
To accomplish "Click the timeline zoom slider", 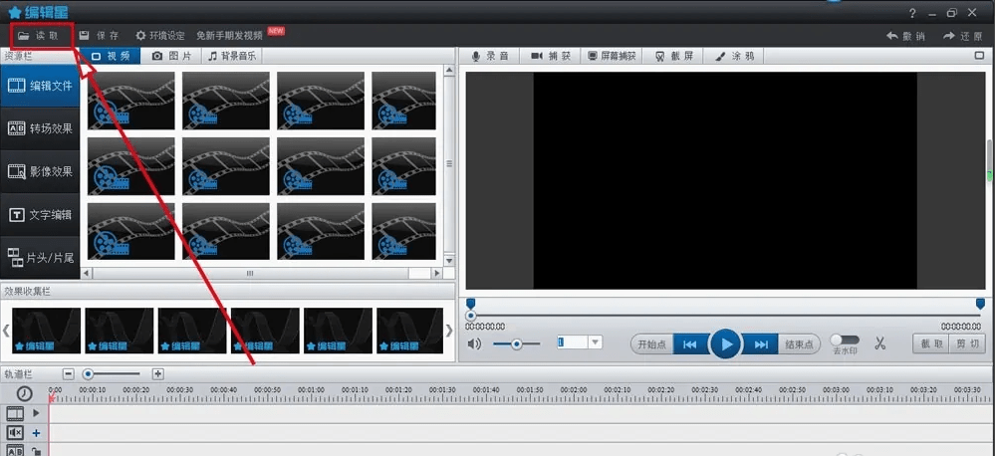I will pos(90,374).
